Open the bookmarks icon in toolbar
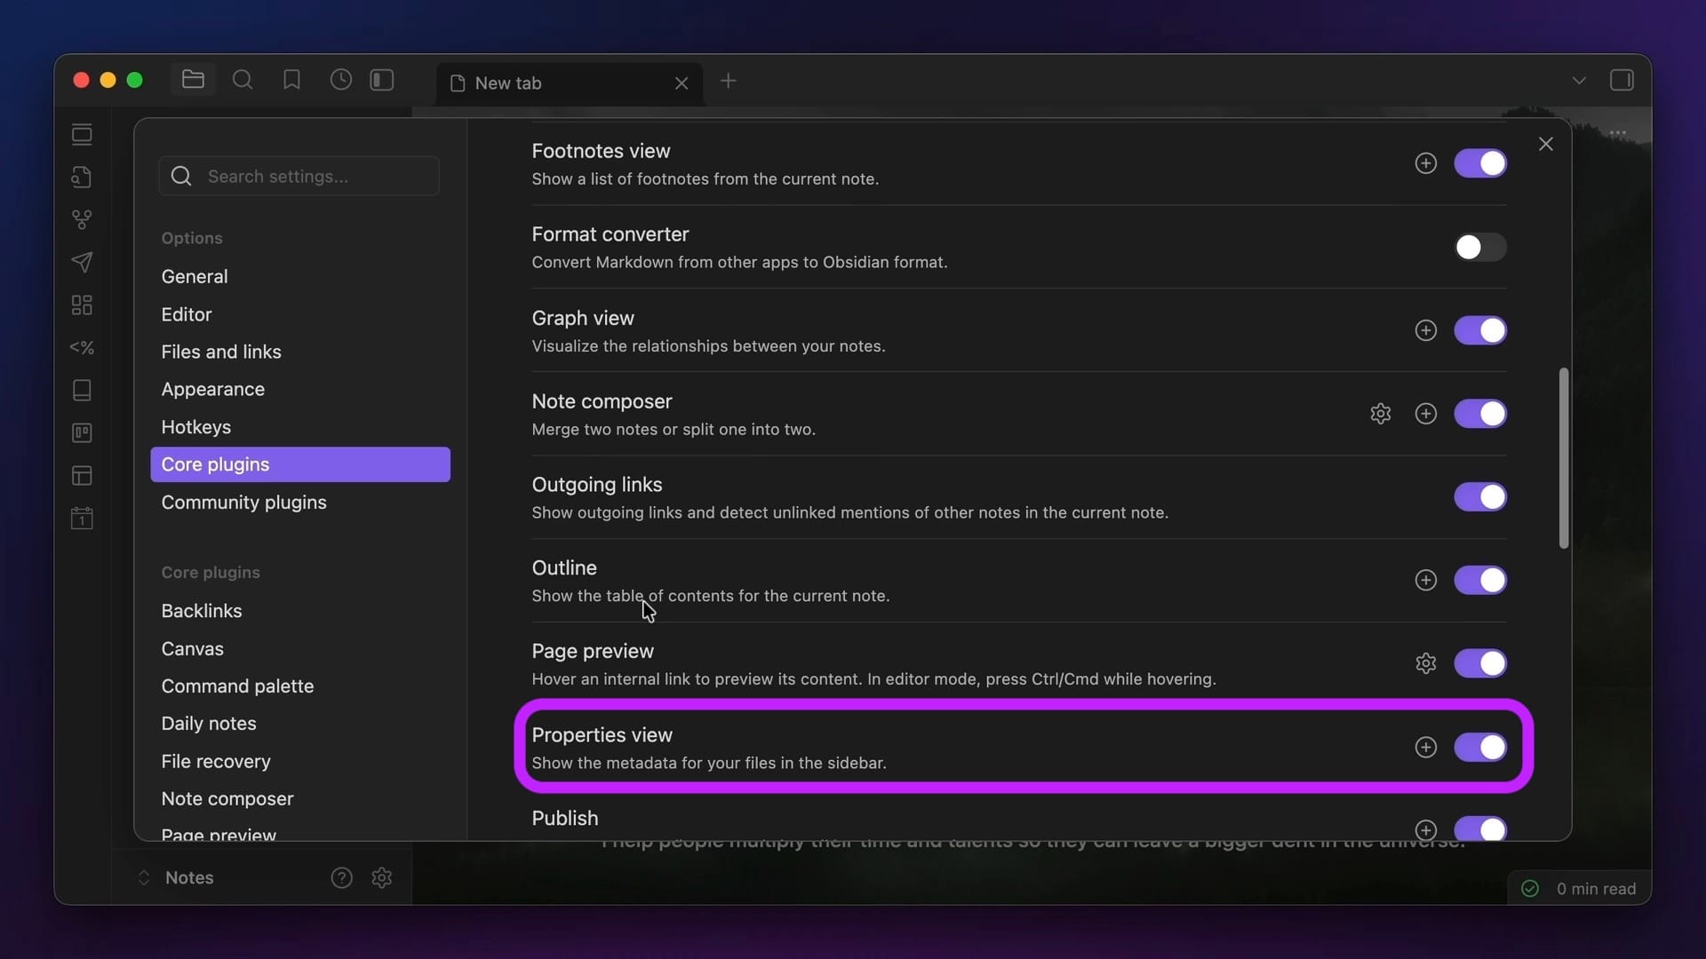Viewport: 1706px width, 959px height. [x=291, y=80]
